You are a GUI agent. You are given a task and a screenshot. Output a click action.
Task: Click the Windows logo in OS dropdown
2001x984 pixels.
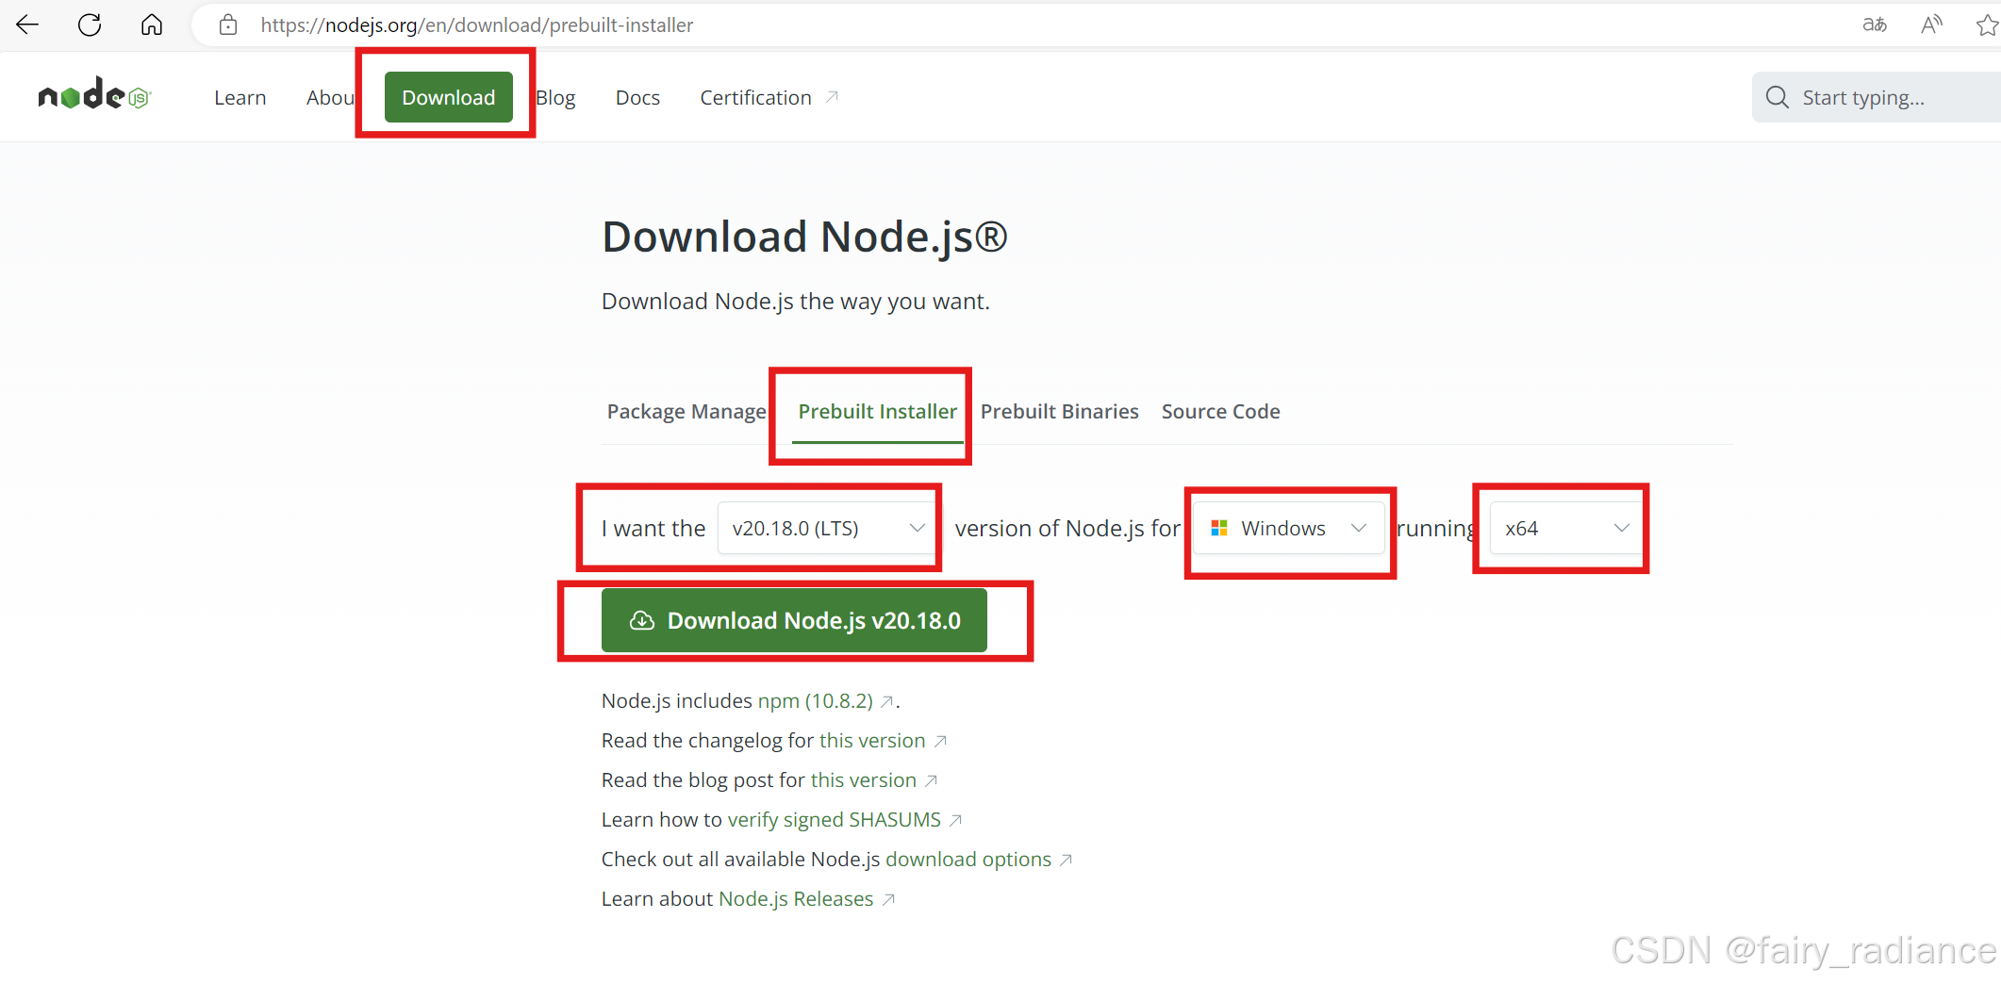point(1219,528)
